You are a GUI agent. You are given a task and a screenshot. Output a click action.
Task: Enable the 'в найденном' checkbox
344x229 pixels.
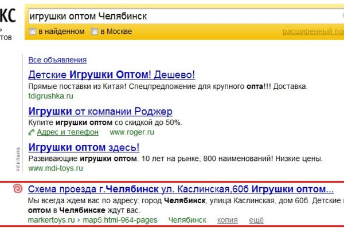coord(32,31)
